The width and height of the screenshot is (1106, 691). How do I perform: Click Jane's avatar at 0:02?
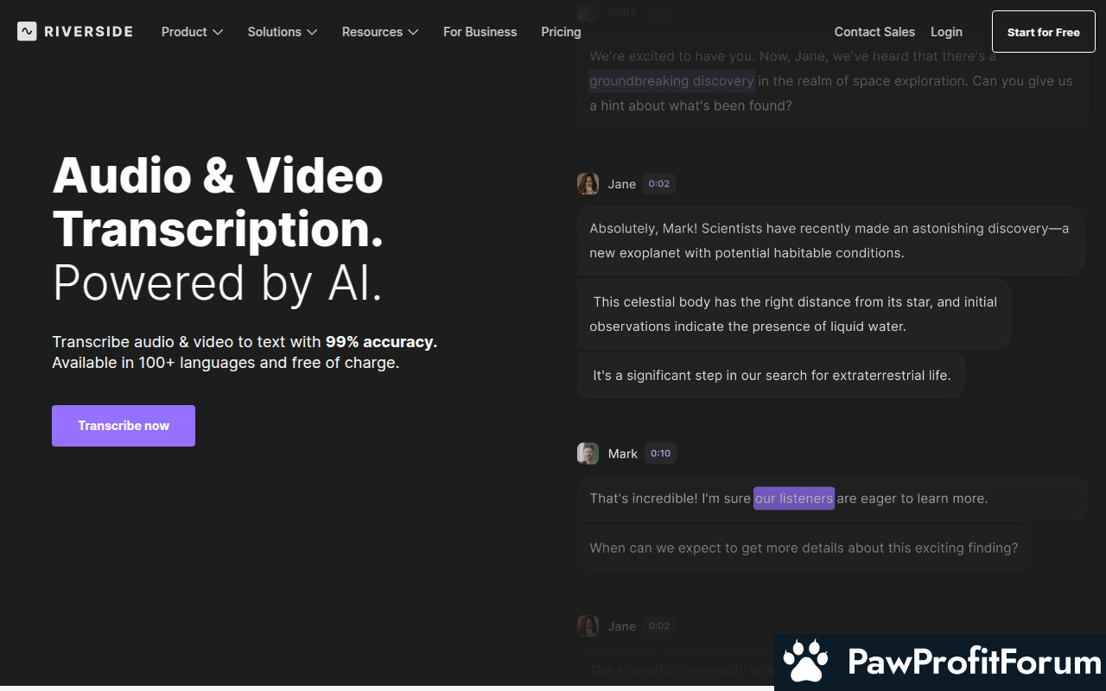click(x=588, y=184)
